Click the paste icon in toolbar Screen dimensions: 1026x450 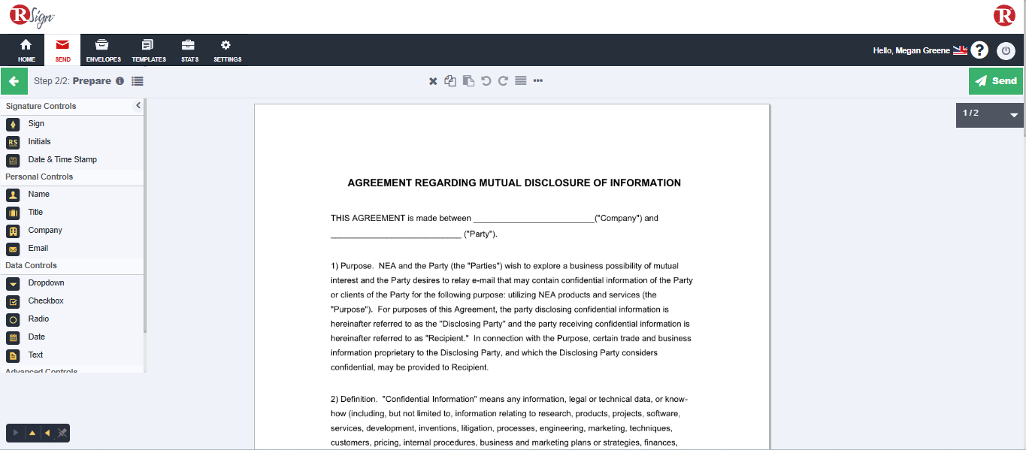tap(468, 81)
